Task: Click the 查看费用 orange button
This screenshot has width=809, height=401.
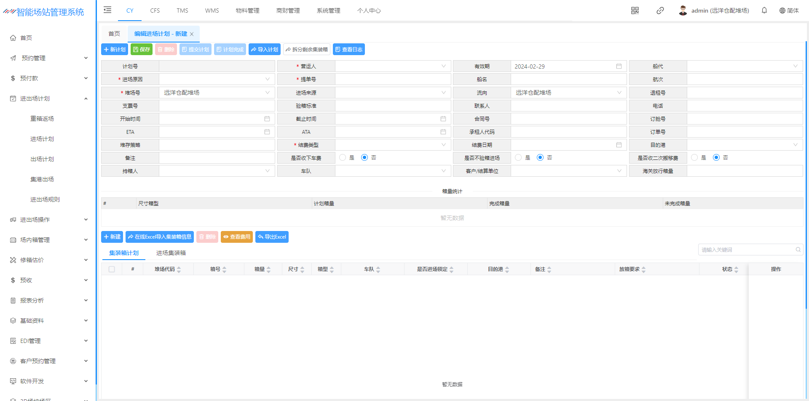Action: click(236, 237)
